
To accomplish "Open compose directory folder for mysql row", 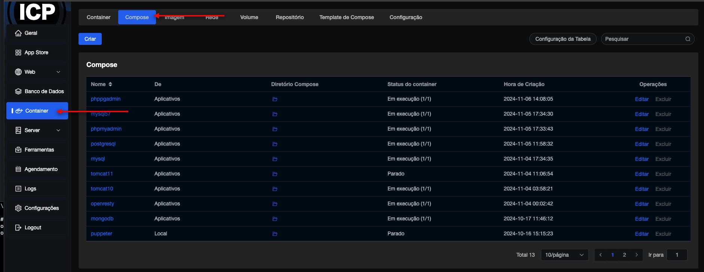I will coord(275,159).
